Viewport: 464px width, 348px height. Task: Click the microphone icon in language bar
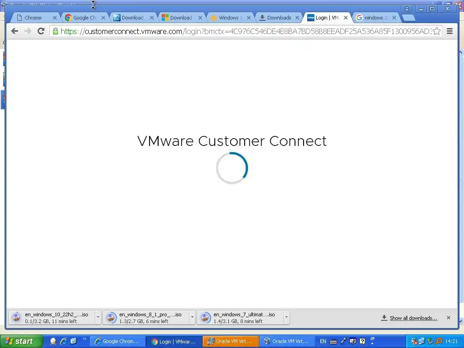343,341
